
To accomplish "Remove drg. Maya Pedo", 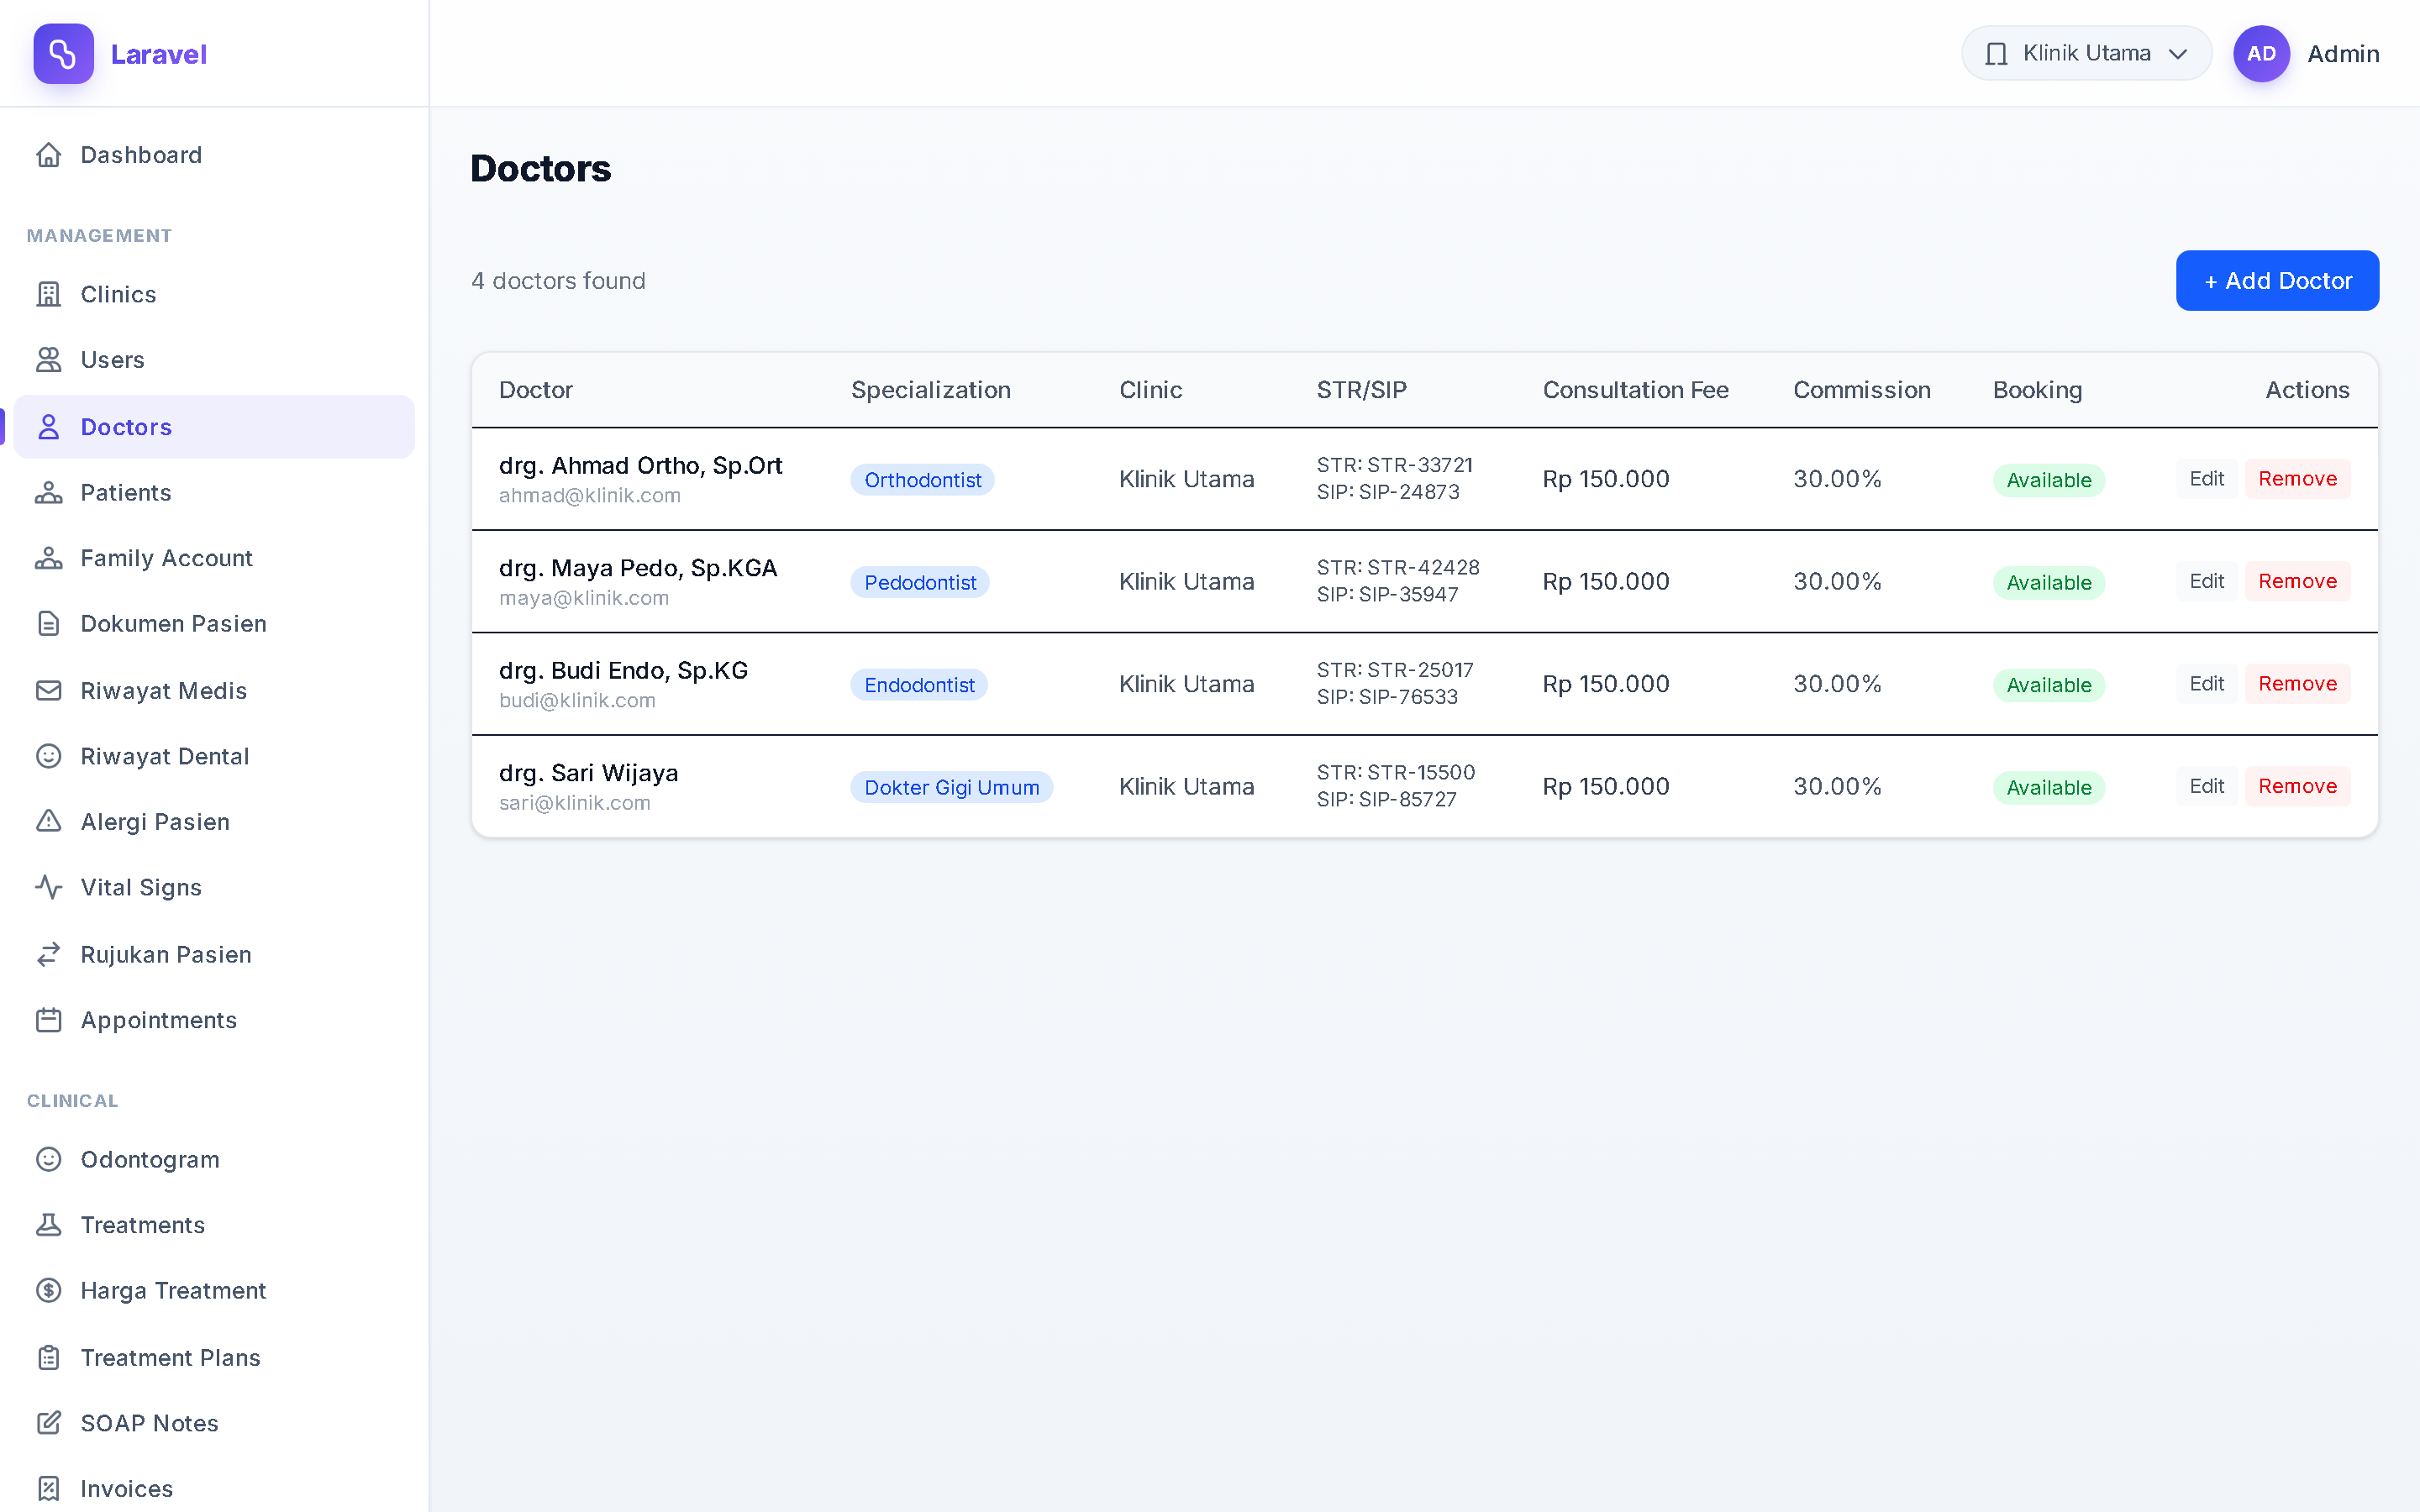I will tap(2297, 582).
